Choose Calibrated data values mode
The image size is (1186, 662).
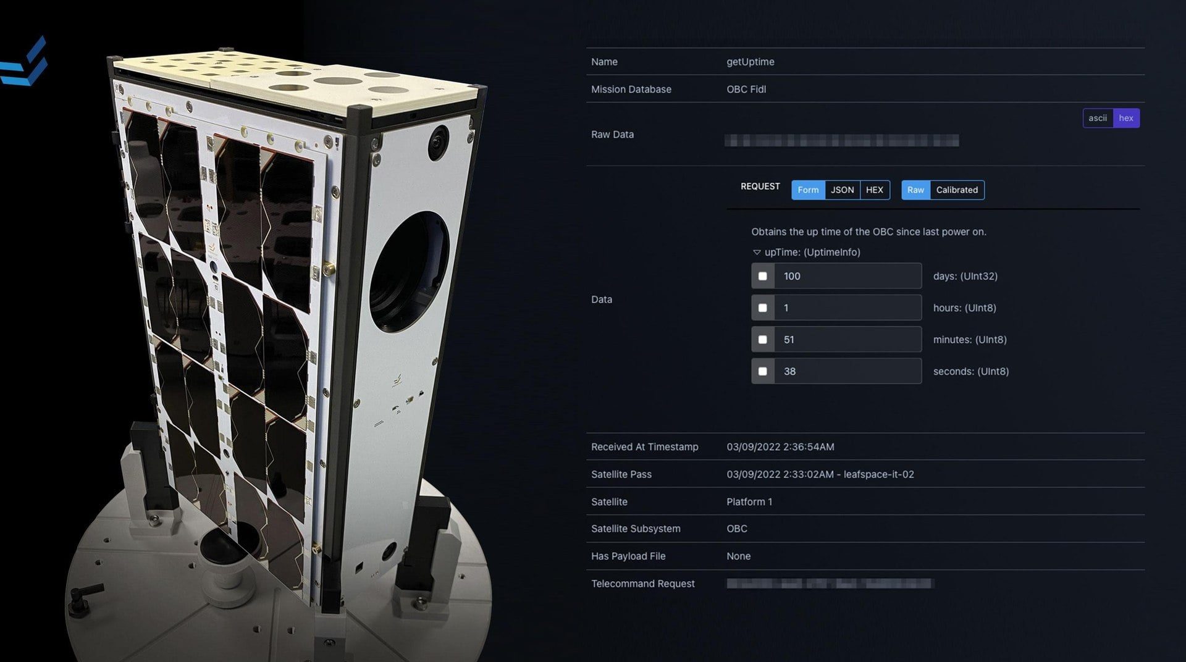point(957,190)
